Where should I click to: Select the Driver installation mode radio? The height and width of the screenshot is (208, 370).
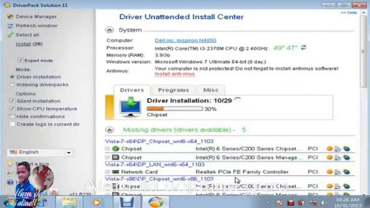tap(12, 77)
